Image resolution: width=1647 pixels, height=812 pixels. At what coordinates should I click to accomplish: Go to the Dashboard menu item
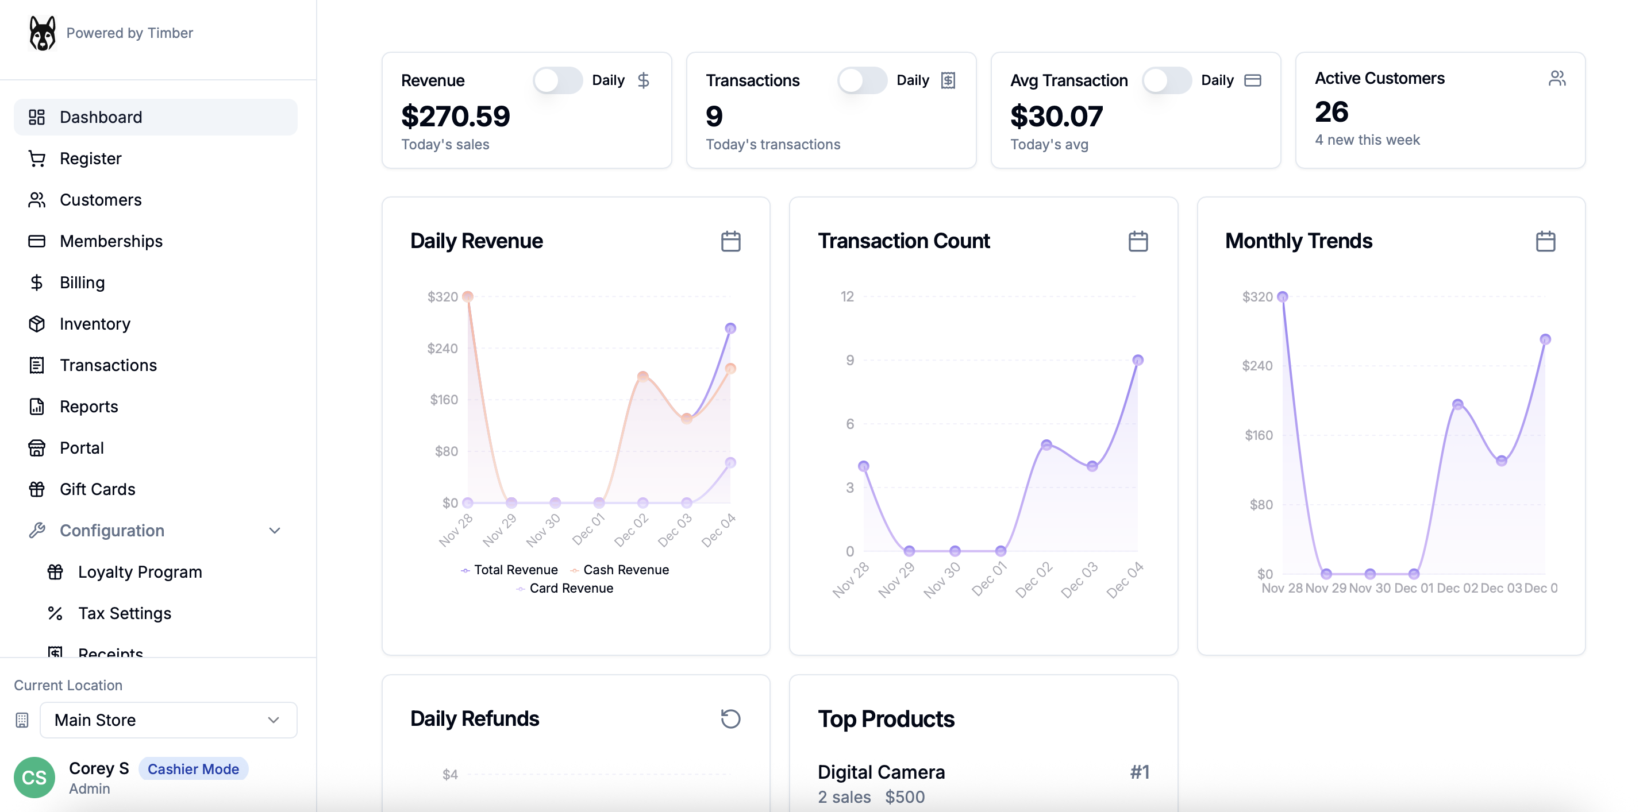click(101, 117)
